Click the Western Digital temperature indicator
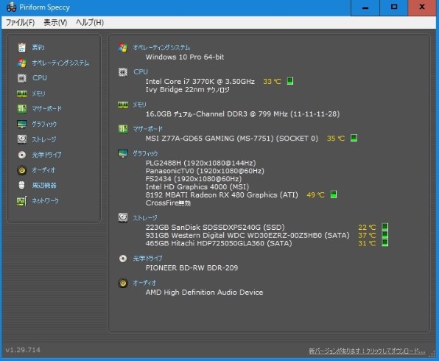Viewport: 439px width, 361px height. 385,235
